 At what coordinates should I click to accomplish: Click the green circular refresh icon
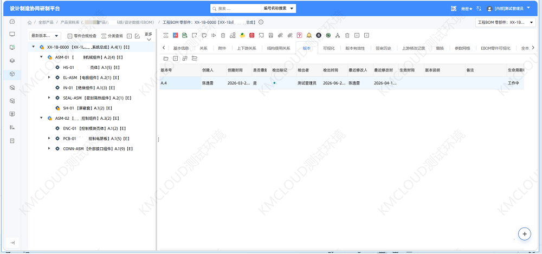328,35
